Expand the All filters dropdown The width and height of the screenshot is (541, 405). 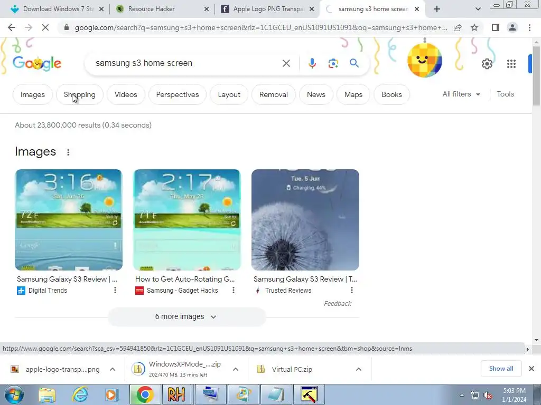point(461,94)
